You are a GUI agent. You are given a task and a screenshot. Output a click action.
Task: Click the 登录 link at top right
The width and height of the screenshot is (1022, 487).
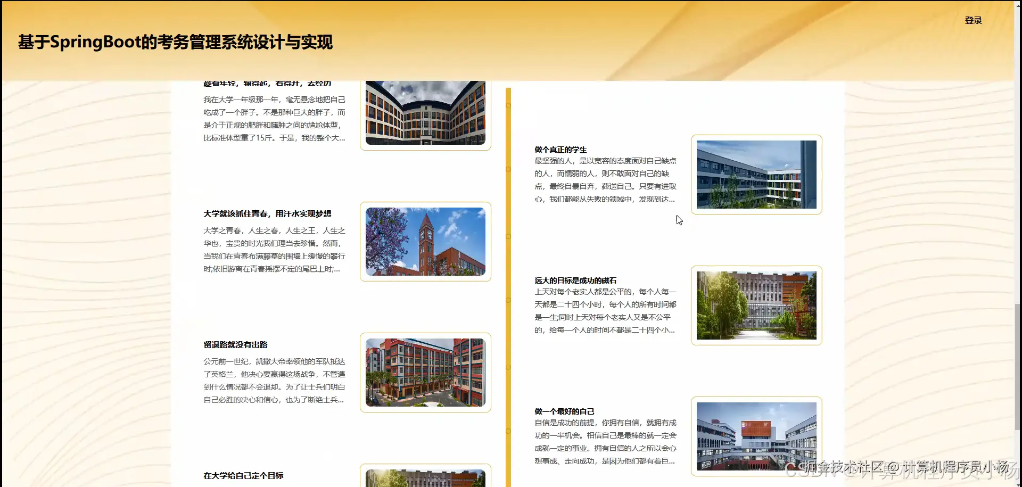(973, 20)
